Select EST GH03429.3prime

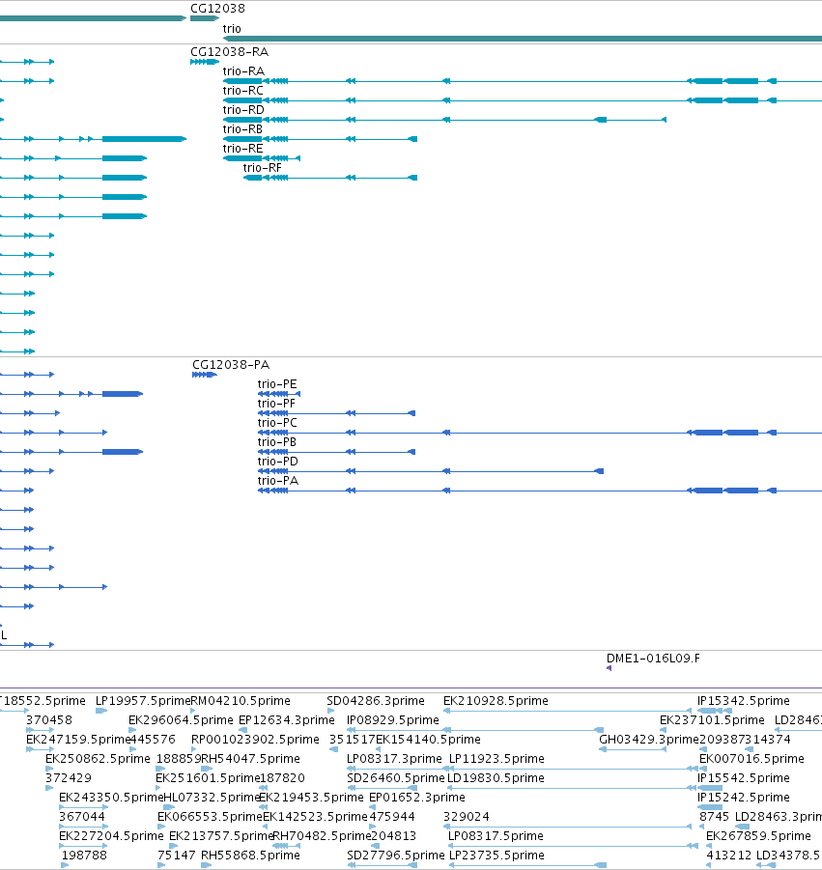click(649, 740)
